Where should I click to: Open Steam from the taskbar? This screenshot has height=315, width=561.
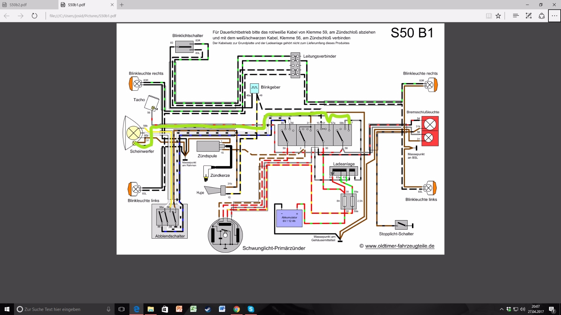208,309
